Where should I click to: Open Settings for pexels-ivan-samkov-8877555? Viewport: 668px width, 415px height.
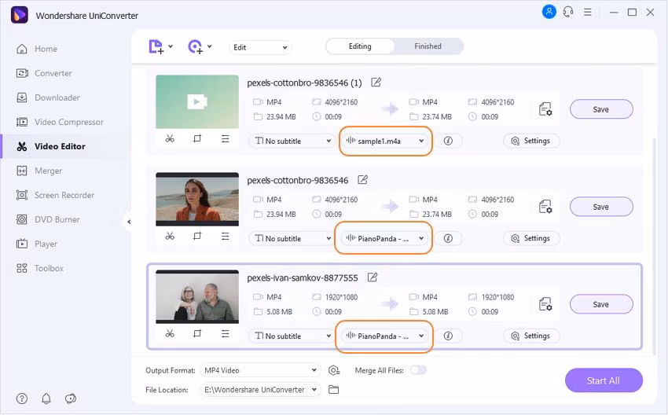530,336
